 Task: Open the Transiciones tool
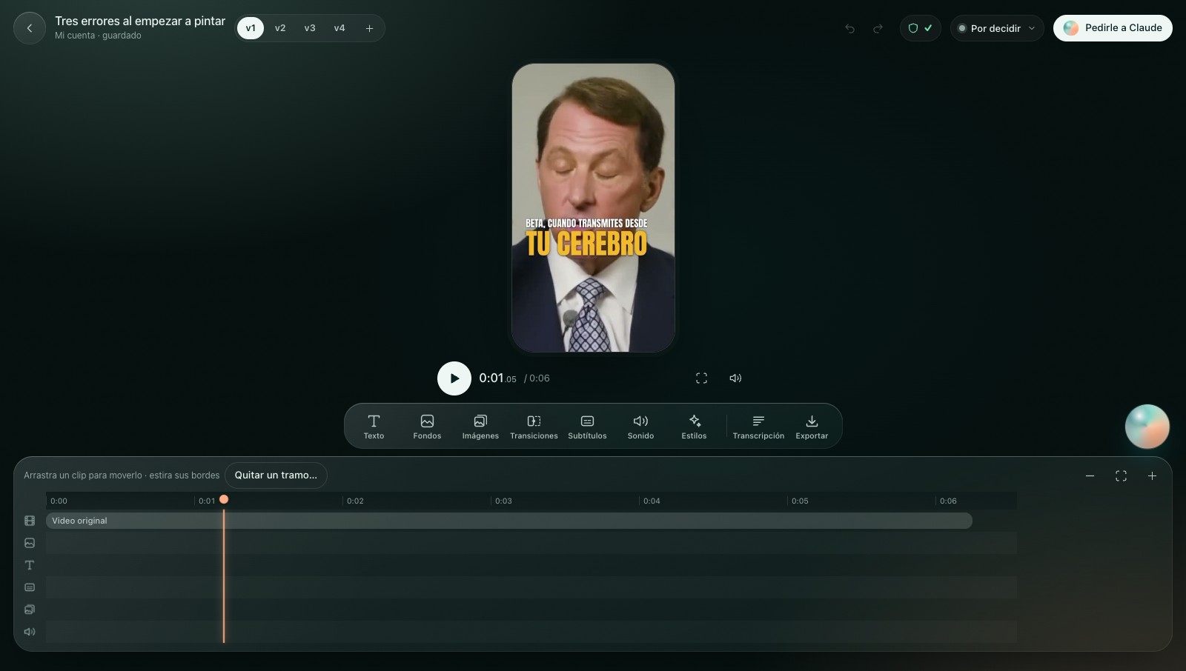click(534, 427)
